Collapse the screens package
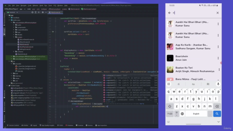 (x=14, y=37)
